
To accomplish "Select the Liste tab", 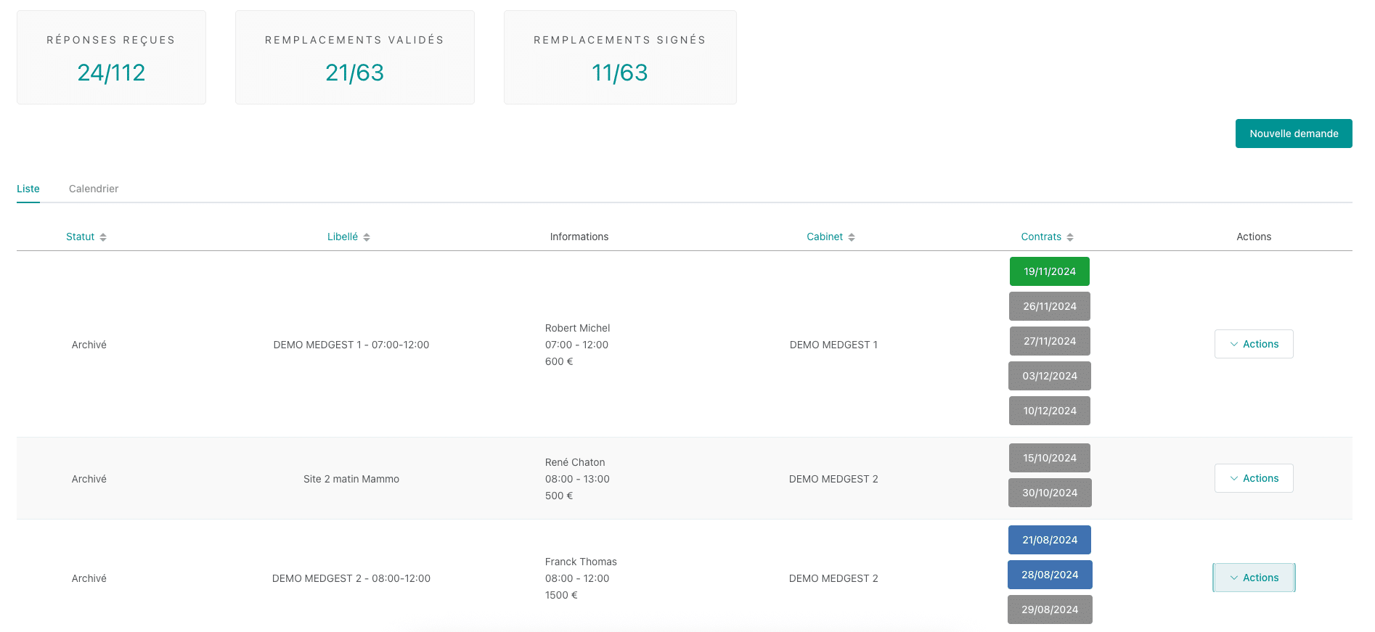I will (x=28, y=189).
